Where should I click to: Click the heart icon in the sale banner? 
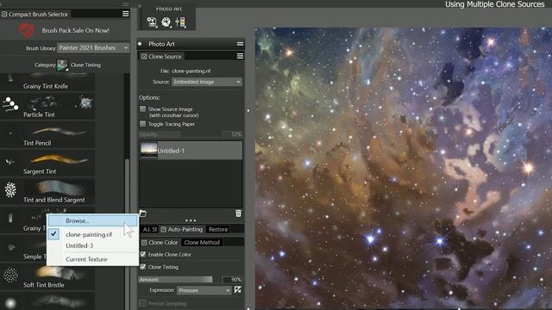(27, 31)
